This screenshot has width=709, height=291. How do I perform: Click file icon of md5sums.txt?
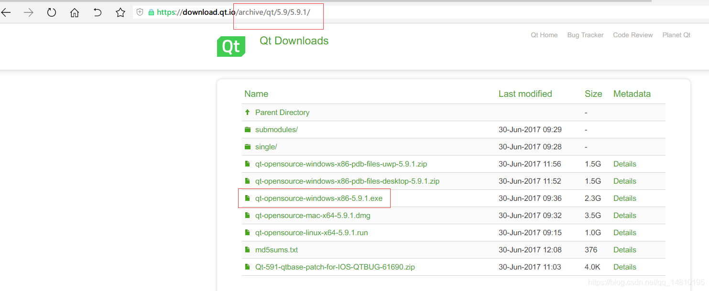247,250
